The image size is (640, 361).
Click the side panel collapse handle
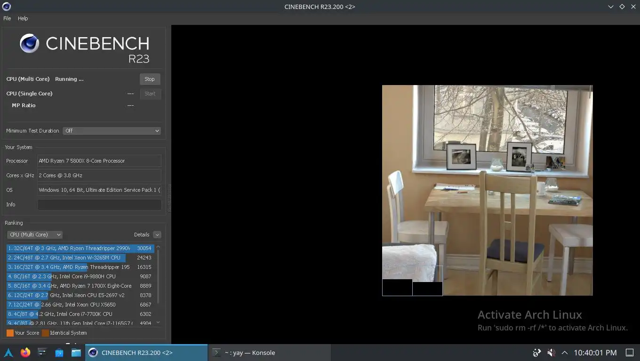tap(169, 198)
